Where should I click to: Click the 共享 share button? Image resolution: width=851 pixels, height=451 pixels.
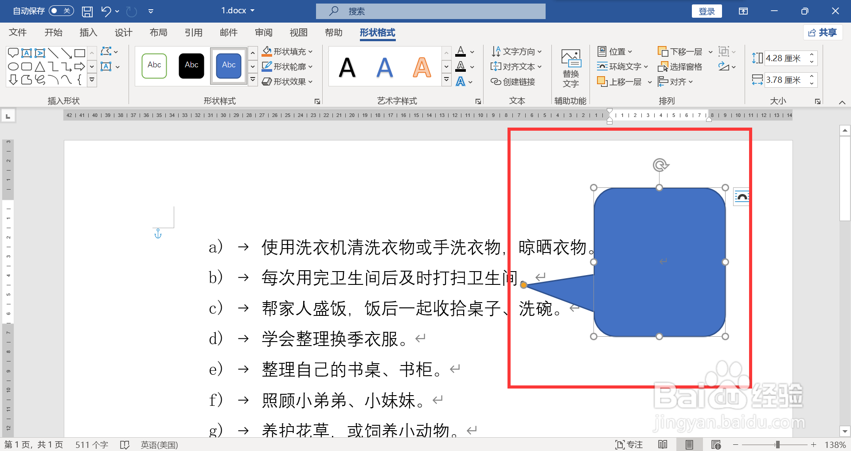pos(823,32)
